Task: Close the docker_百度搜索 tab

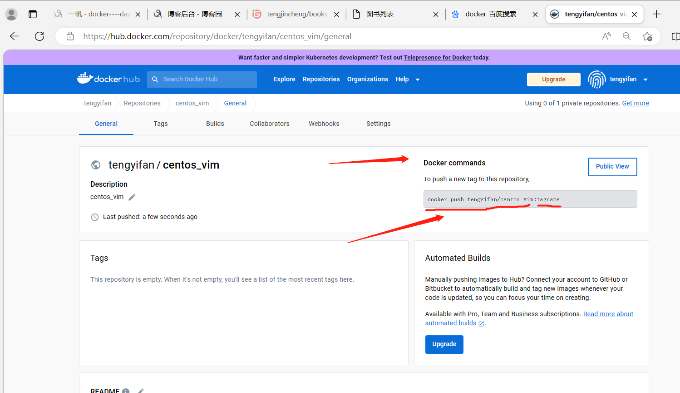Action: point(535,15)
